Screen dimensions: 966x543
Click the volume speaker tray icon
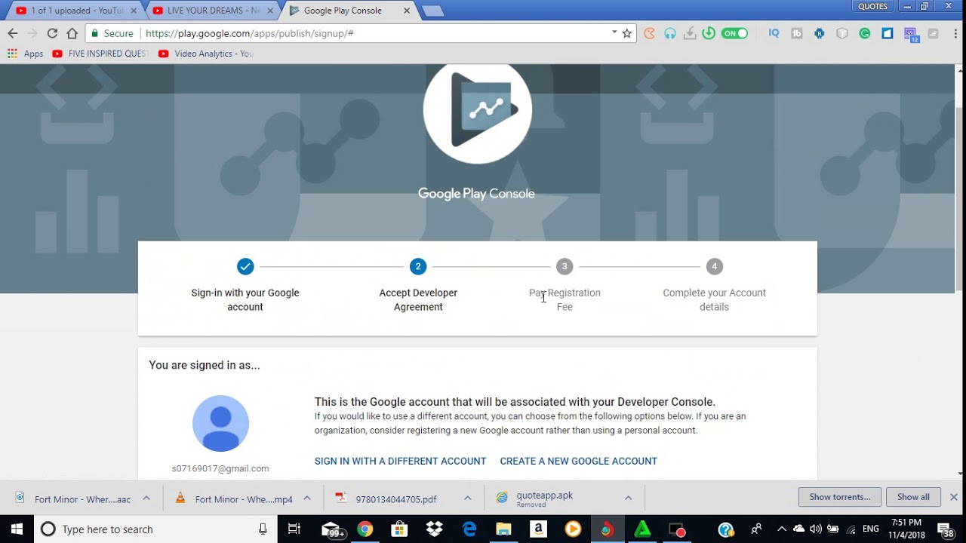(x=816, y=529)
